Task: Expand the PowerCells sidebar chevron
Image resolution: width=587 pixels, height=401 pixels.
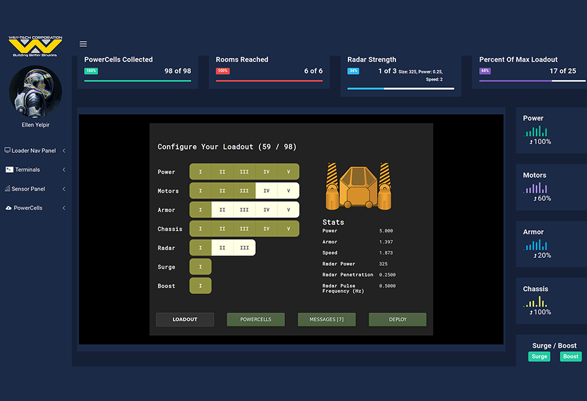Action: (64, 208)
